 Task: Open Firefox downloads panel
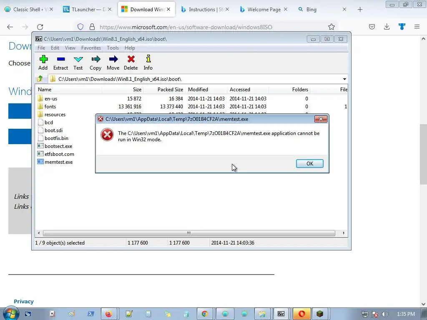point(387,27)
